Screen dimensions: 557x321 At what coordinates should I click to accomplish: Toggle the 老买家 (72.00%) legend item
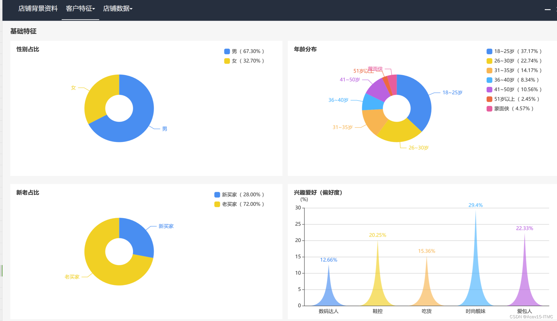(239, 204)
